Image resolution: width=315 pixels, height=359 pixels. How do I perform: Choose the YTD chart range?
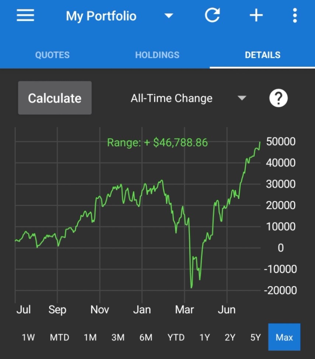pyautogui.click(x=176, y=337)
